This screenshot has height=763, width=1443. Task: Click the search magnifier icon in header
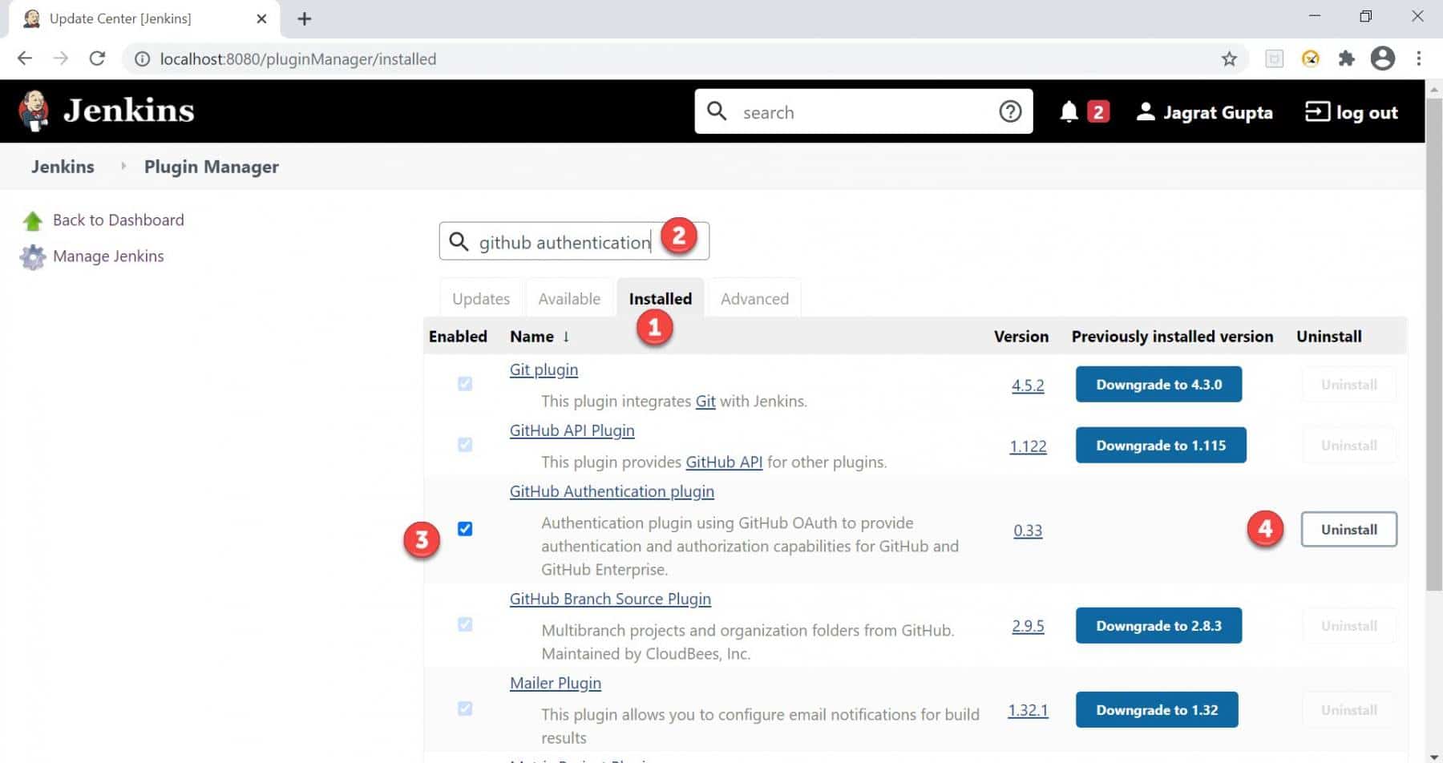717,111
